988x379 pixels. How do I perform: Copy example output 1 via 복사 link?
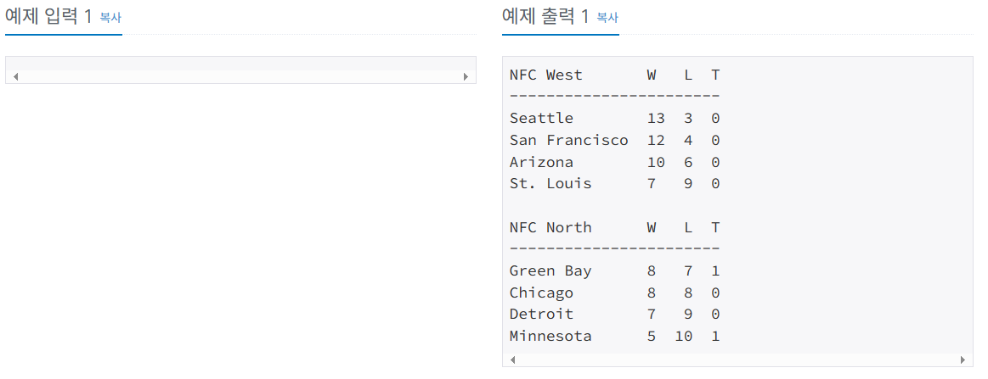pos(607,18)
